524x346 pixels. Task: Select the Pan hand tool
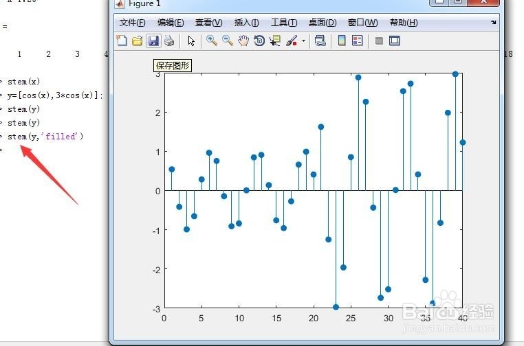coord(243,41)
